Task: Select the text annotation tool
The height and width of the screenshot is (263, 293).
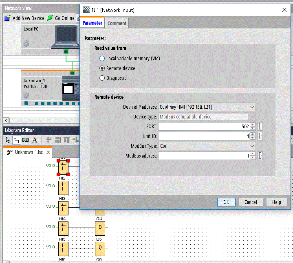Action: point(35,140)
